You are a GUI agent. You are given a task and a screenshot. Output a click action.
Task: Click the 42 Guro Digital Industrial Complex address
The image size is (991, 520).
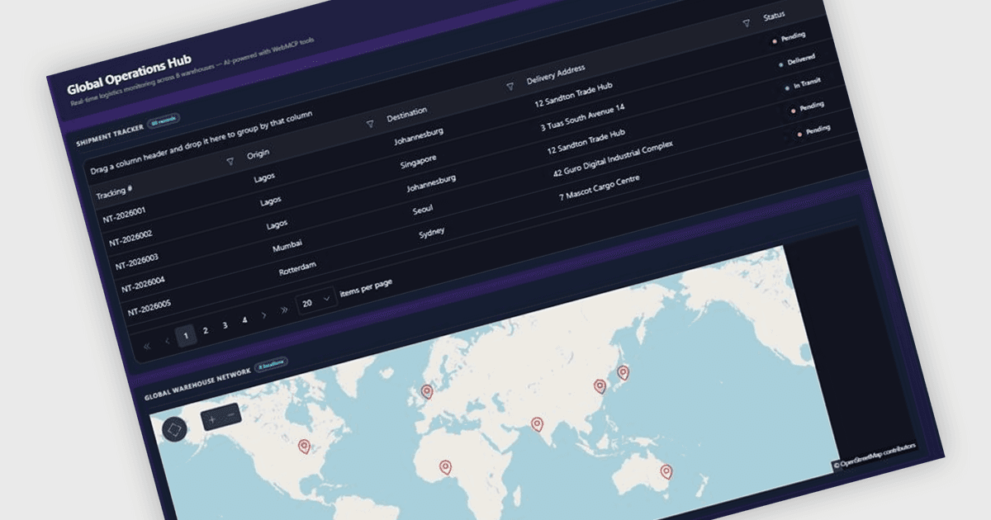pos(614,158)
